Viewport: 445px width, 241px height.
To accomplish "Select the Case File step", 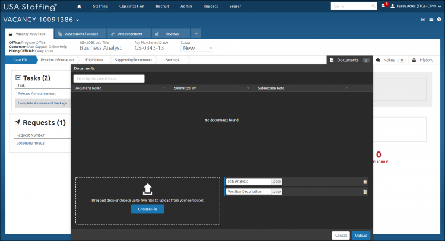I will pyautogui.click(x=20, y=60).
